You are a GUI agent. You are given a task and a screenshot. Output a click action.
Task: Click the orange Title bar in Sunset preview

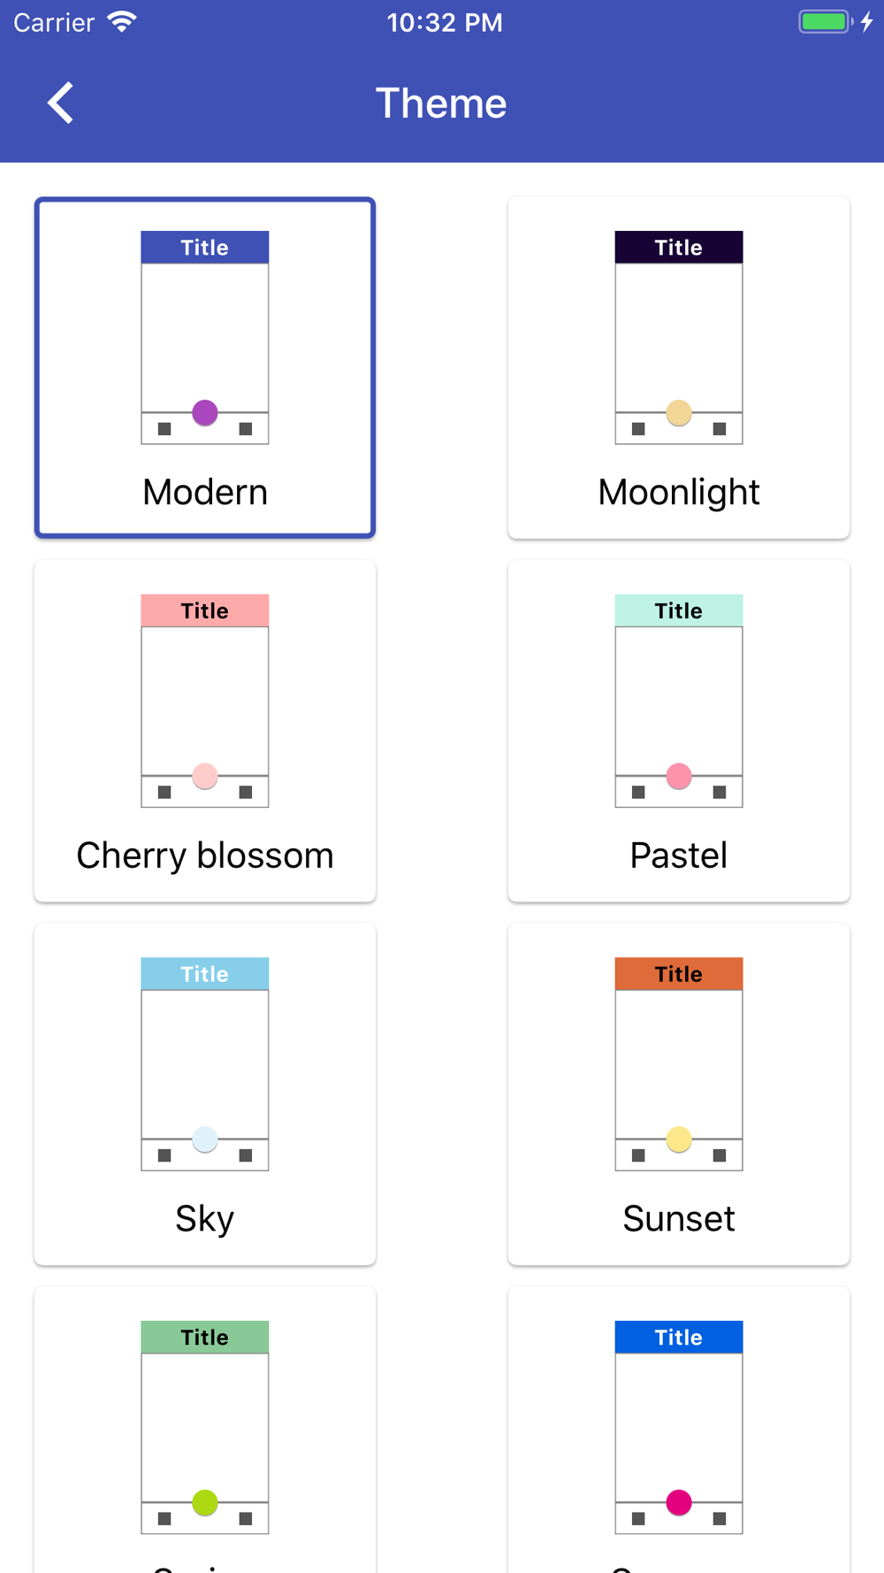[679, 973]
